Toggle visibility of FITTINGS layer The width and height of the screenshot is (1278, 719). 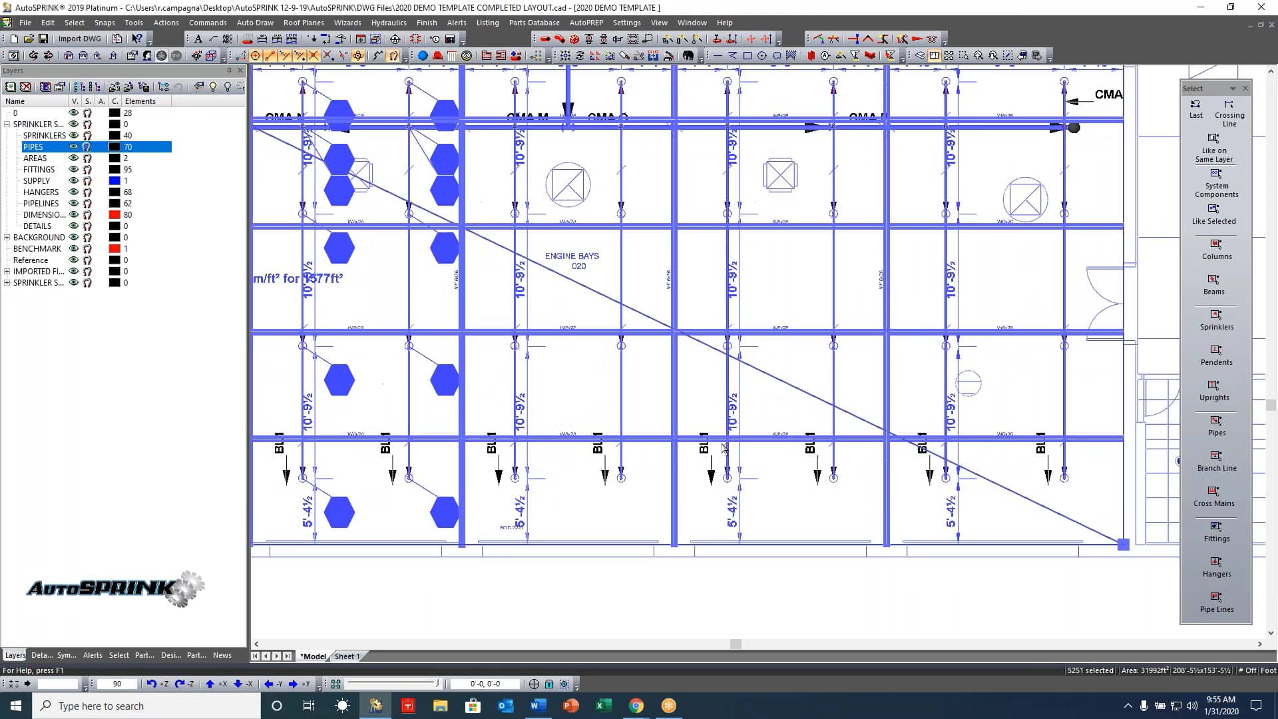pyautogui.click(x=74, y=169)
